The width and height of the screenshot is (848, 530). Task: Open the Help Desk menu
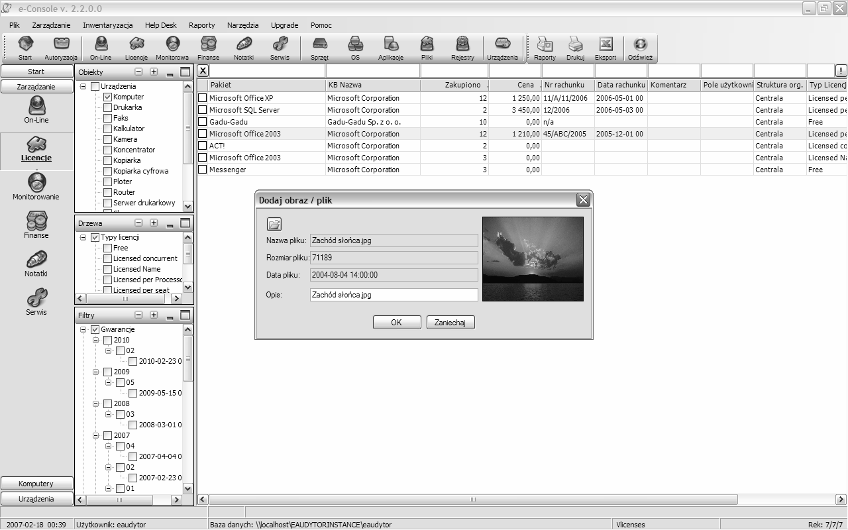click(160, 25)
